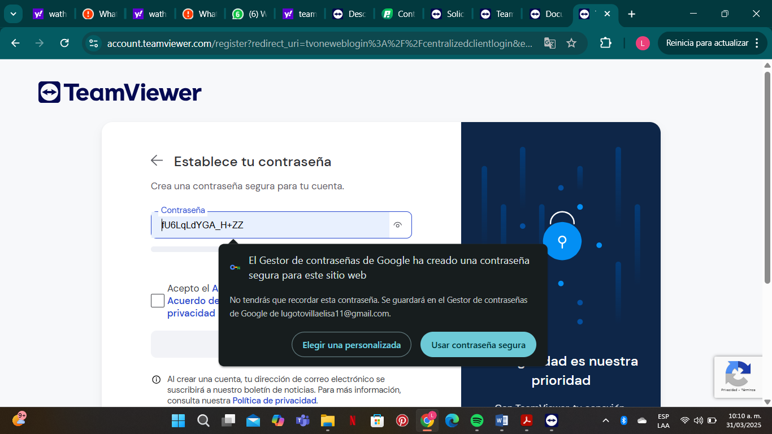The image size is (772, 434).
Task: Open the tab search dropdown arrow
Action: click(x=13, y=14)
